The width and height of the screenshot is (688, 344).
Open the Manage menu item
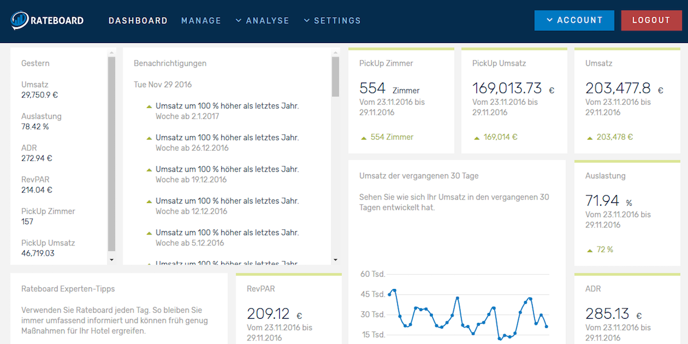coord(201,21)
